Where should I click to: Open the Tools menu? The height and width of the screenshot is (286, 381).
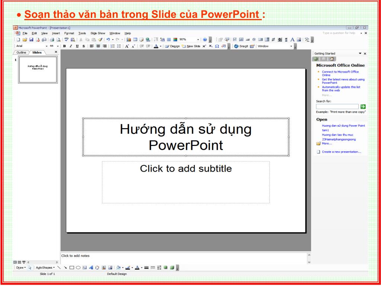tap(82, 33)
